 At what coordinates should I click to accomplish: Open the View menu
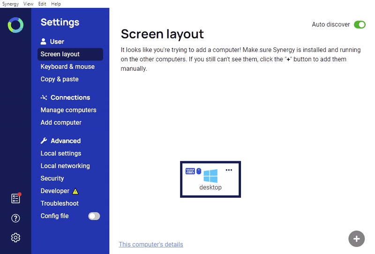coord(28,4)
